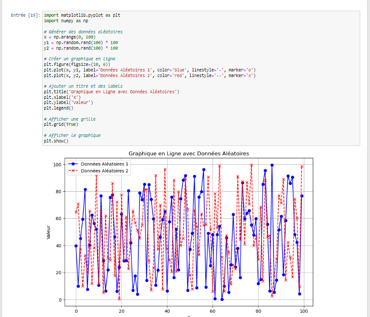Click the blue line marker in the legend
Viewport: 370px width, 317px height.
pos(73,164)
